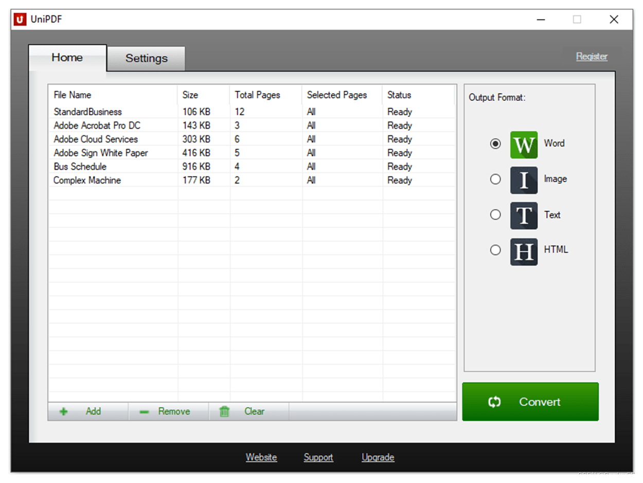Select the Bus Schedule file row
643x483 pixels.
(x=252, y=167)
